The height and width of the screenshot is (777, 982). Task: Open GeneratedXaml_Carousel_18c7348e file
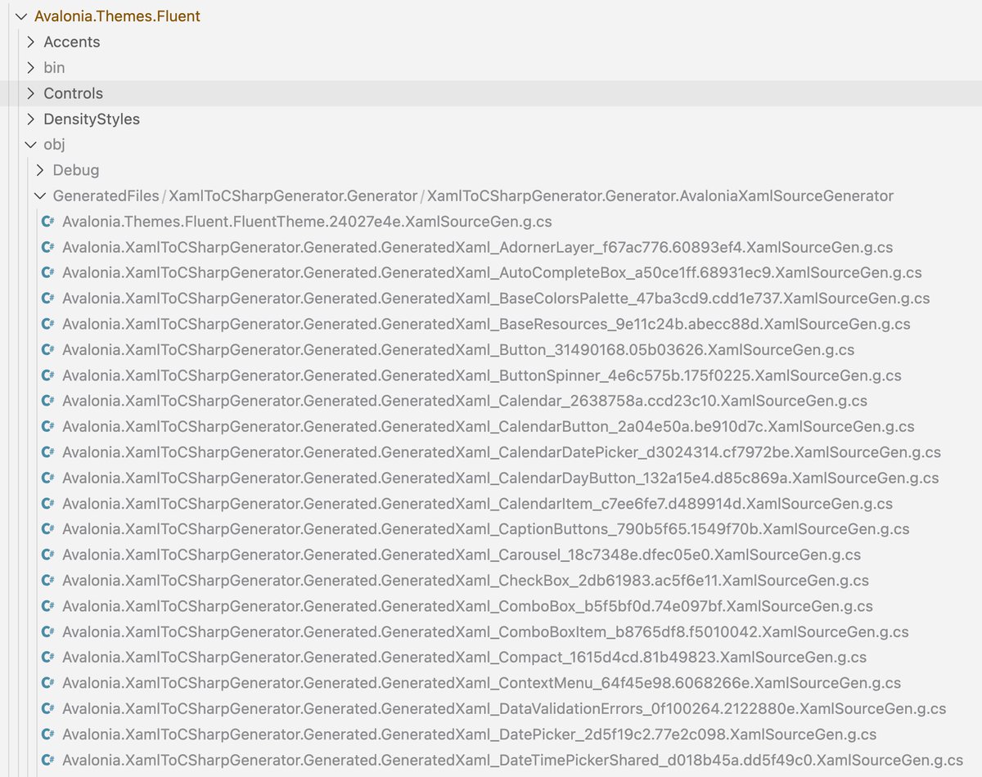pyautogui.click(x=462, y=555)
